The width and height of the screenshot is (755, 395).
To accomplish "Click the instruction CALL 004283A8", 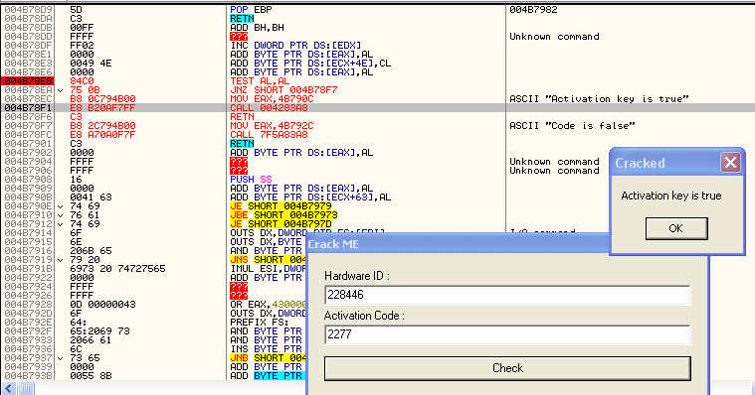I will pyautogui.click(x=270, y=108).
